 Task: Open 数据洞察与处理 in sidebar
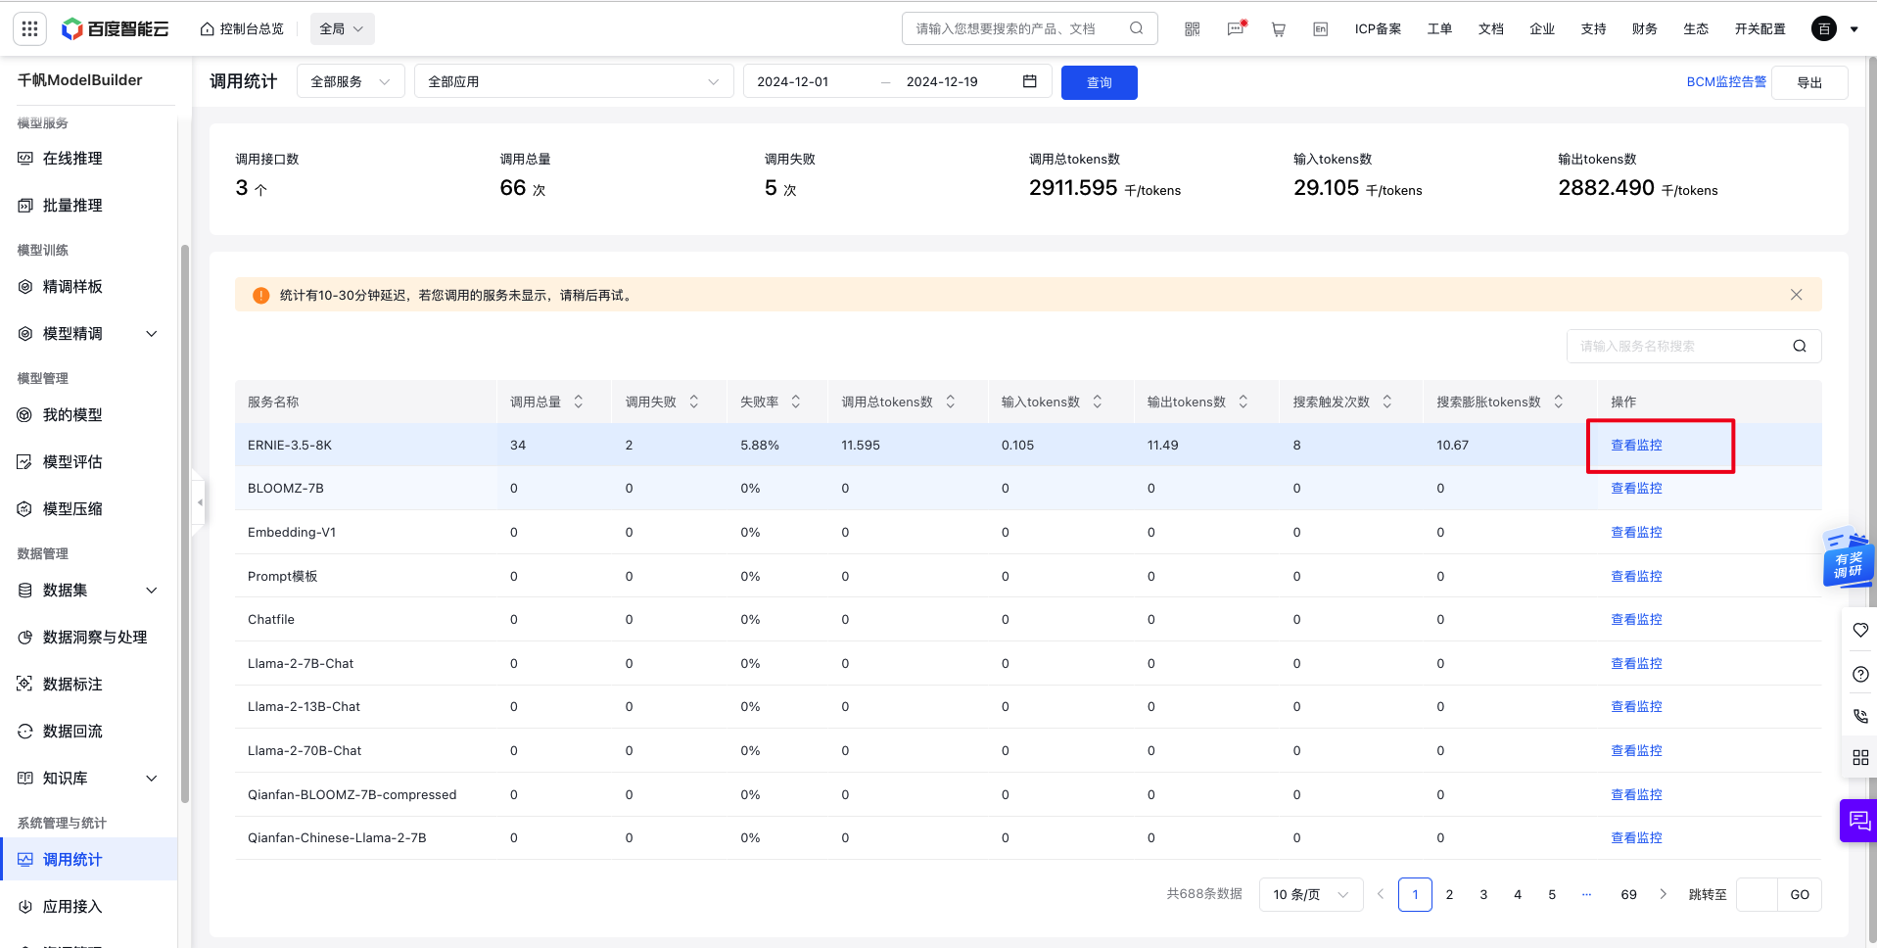click(x=95, y=638)
